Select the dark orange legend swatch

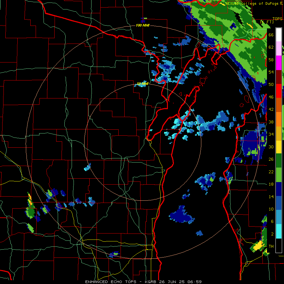point(279,105)
